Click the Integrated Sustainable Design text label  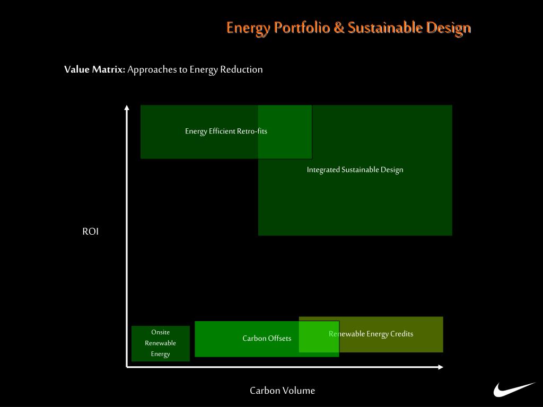[x=355, y=170]
